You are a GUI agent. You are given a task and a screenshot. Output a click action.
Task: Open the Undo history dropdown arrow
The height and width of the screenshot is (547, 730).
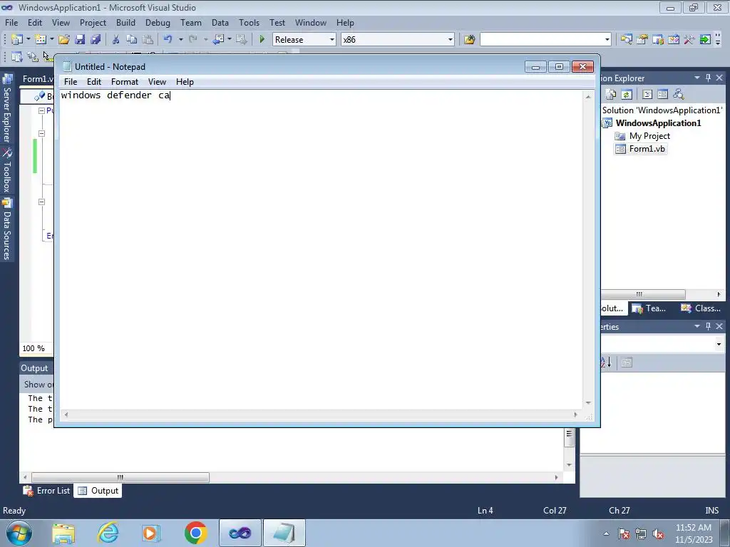(x=180, y=40)
